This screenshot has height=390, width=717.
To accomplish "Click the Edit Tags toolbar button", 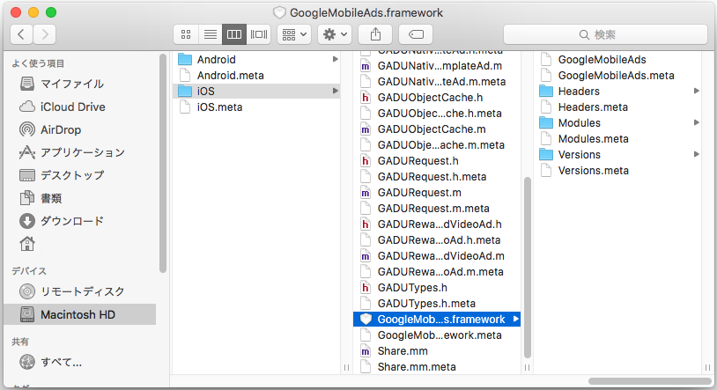I will tap(416, 34).
